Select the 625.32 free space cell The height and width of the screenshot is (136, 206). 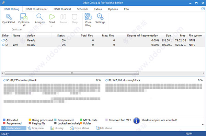[x=181, y=45]
